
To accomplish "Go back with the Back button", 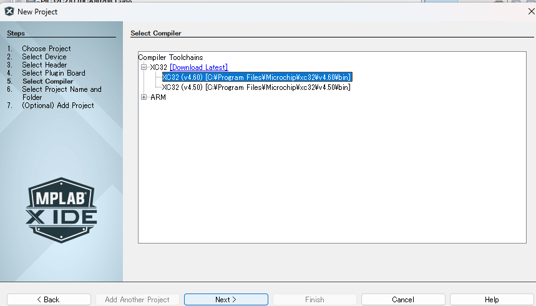I will click(x=49, y=300).
